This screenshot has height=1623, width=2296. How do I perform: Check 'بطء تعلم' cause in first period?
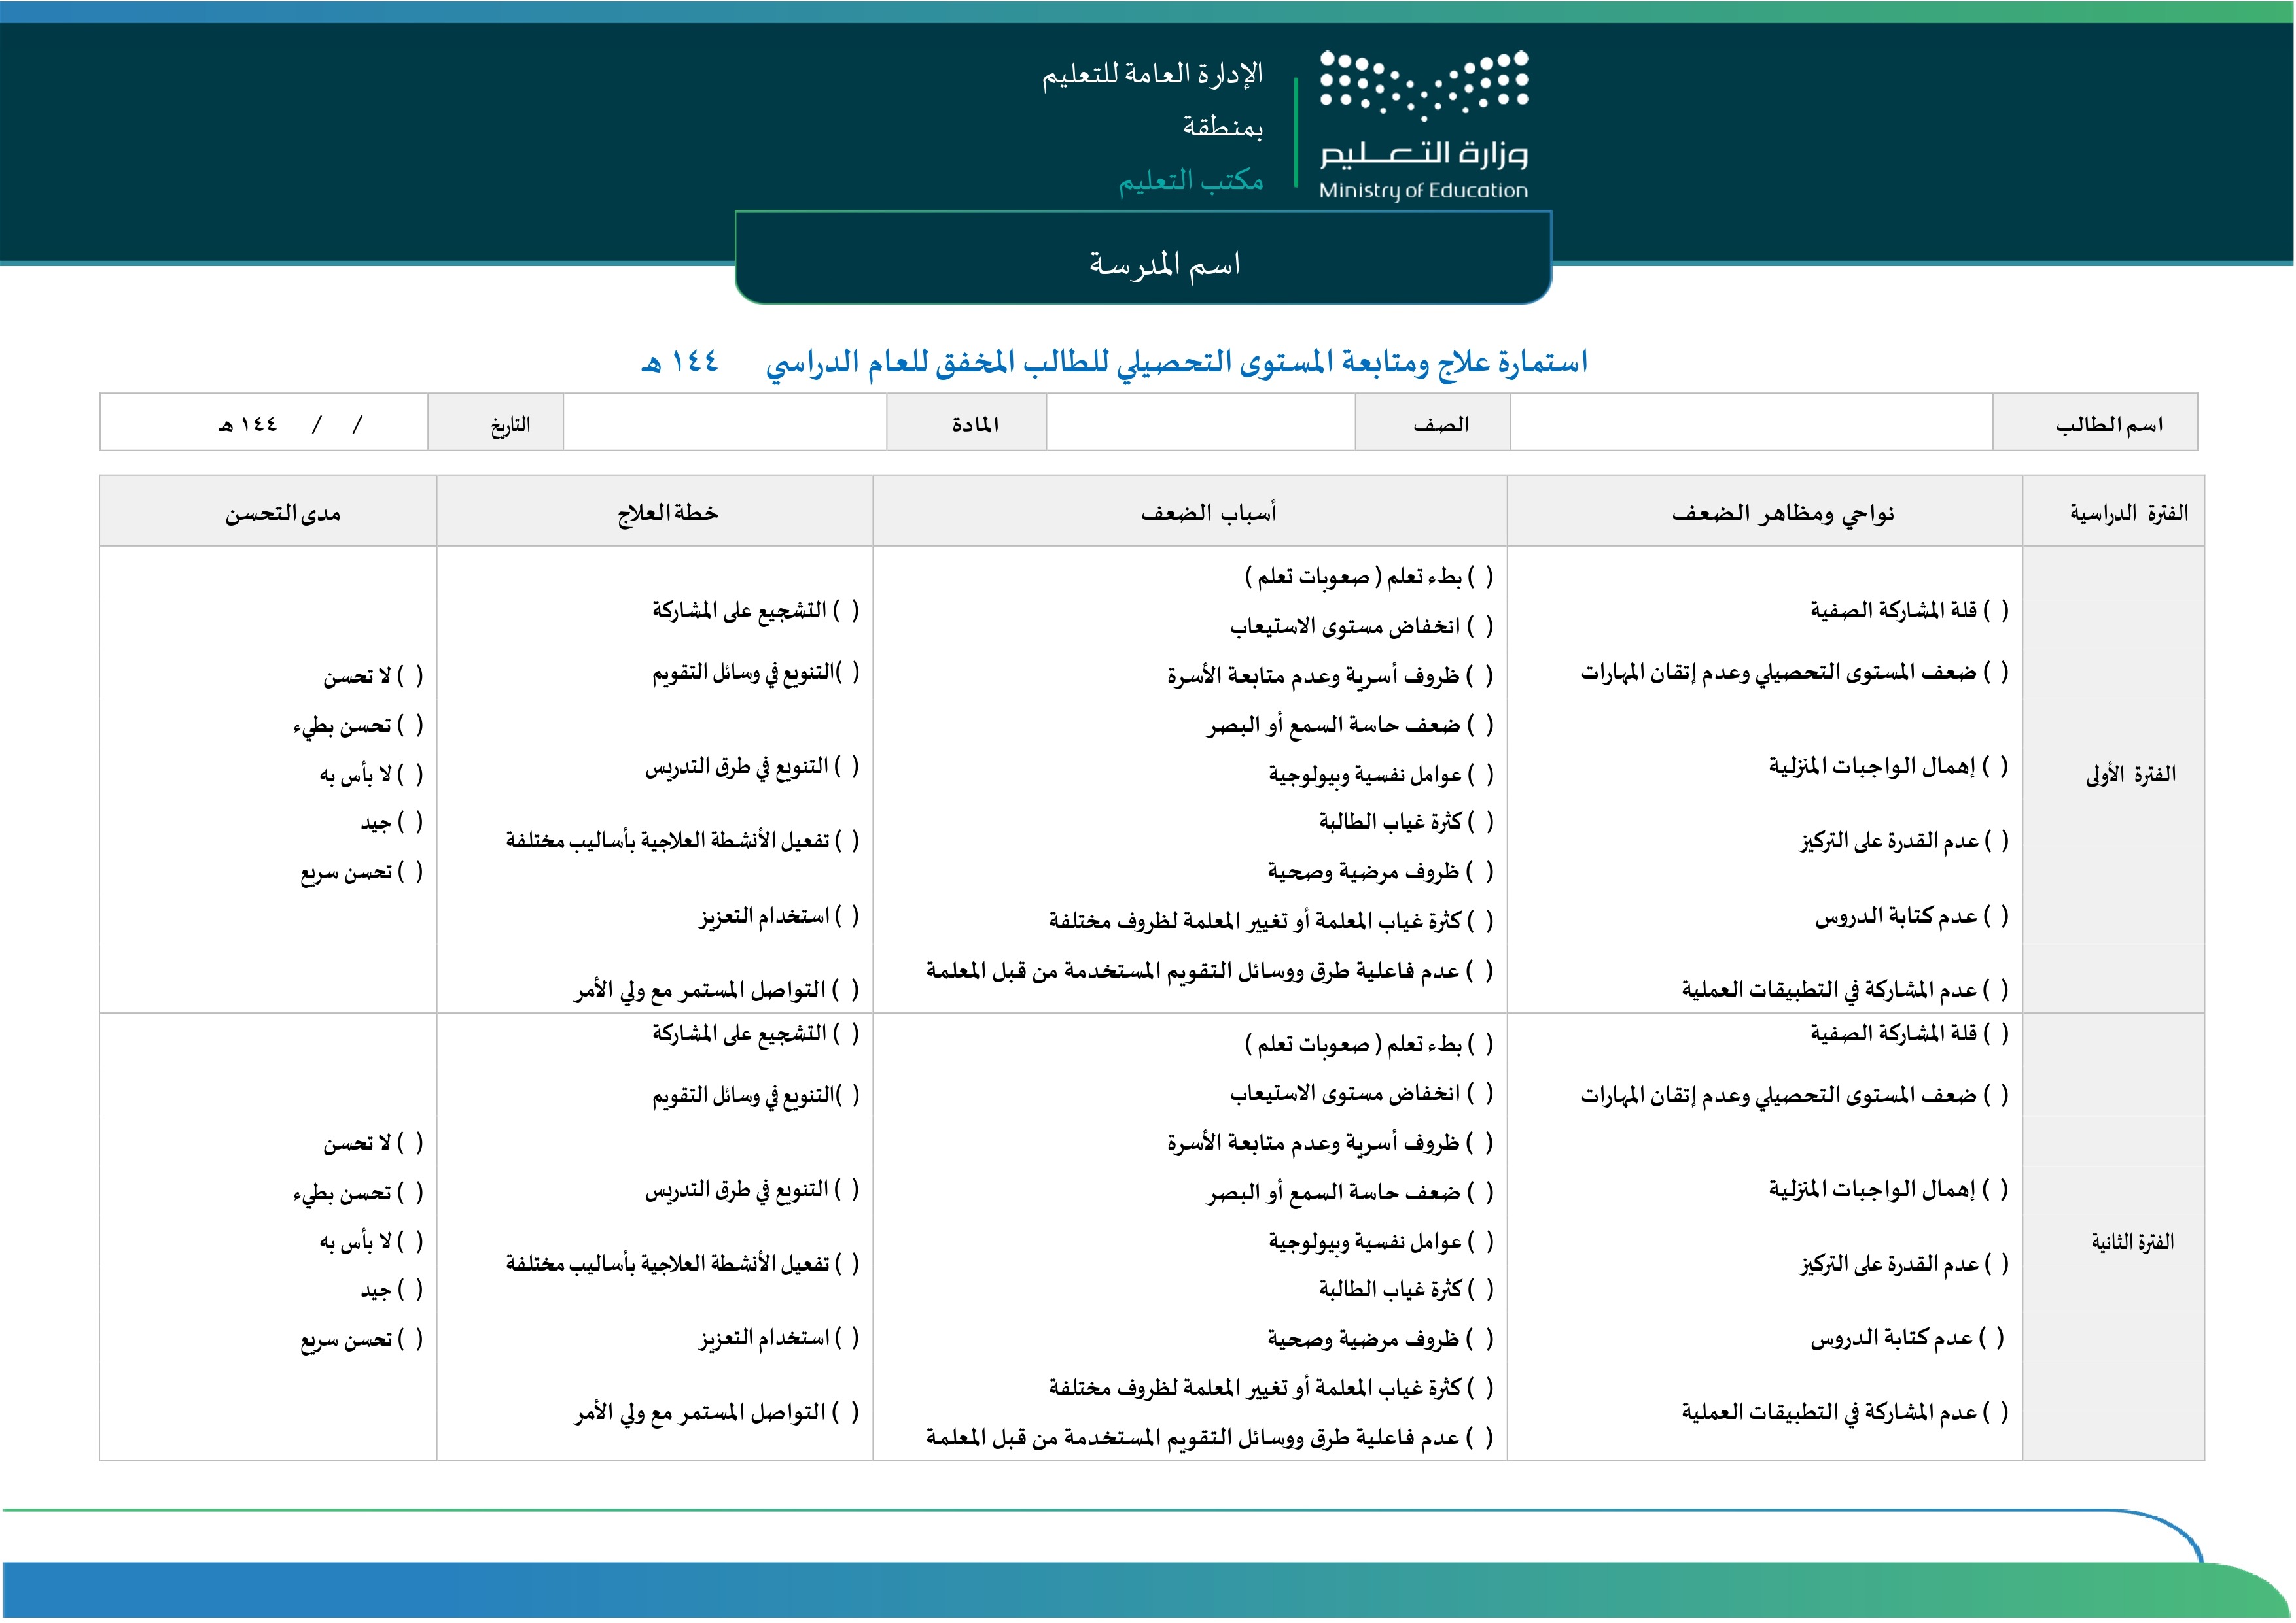1480,577
